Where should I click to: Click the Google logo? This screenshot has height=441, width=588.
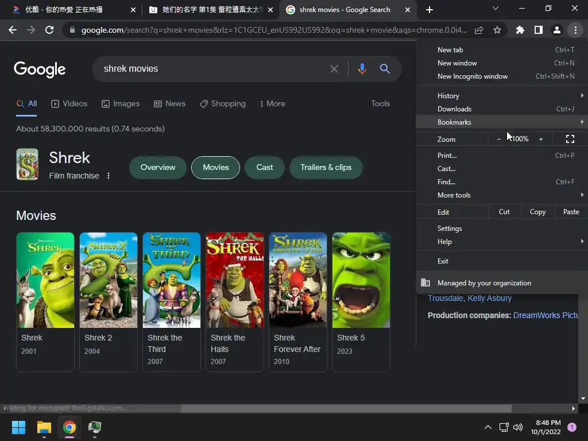(40, 69)
